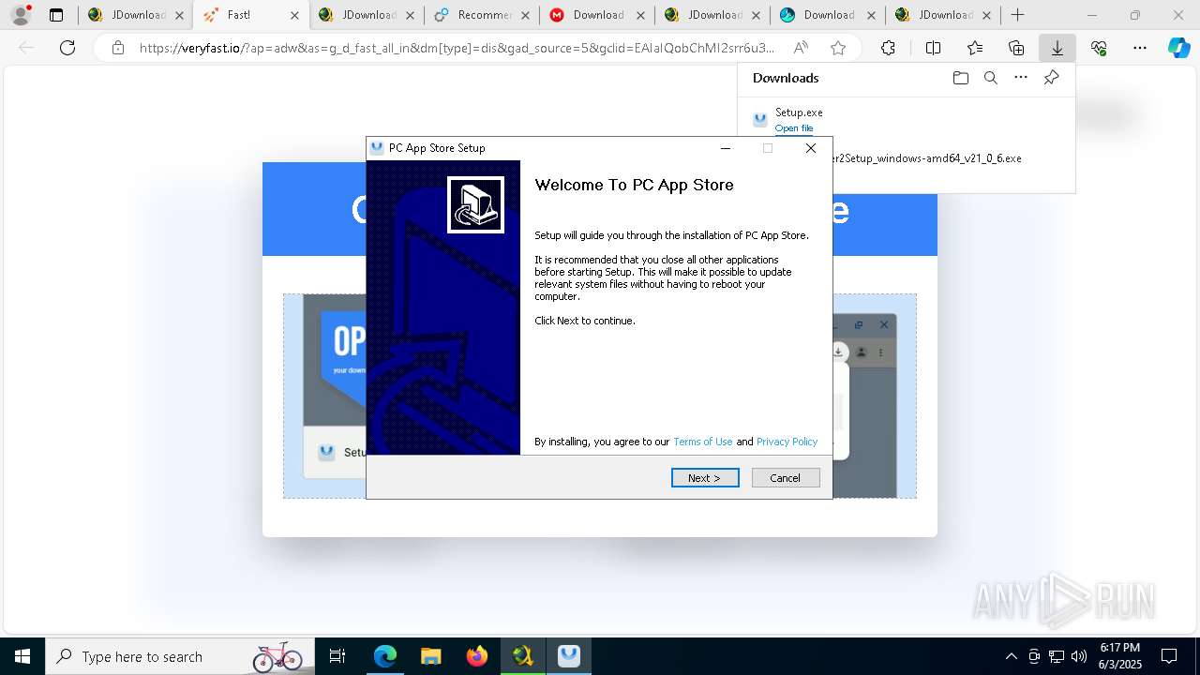1200x675 pixels.
Task: Refresh the page in Edge
Action: [67, 48]
